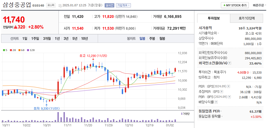Select 3개월 line chart period

(x=47, y=39)
